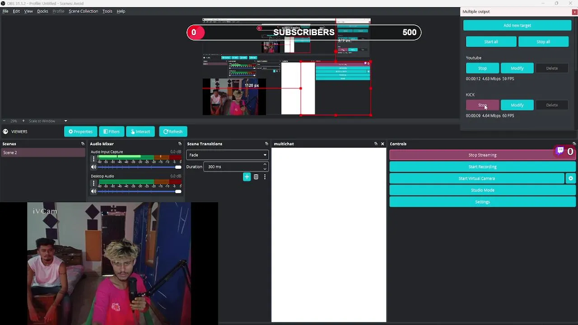This screenshot has width=578, height=325.
Task: Open the virtual camera gear settings
Action: coord(571,178)
